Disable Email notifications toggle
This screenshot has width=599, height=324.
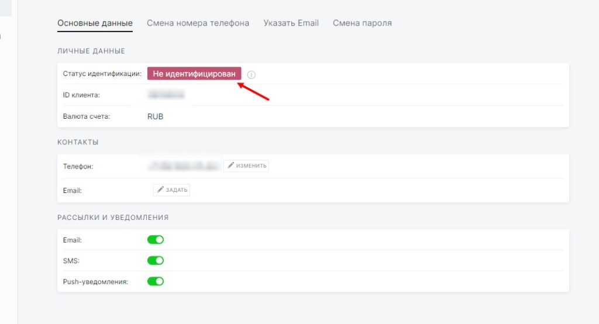[x=156, y=240]
